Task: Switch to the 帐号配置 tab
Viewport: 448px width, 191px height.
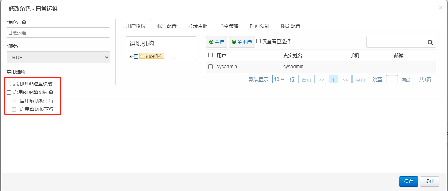Action: (x=167, y=26)
